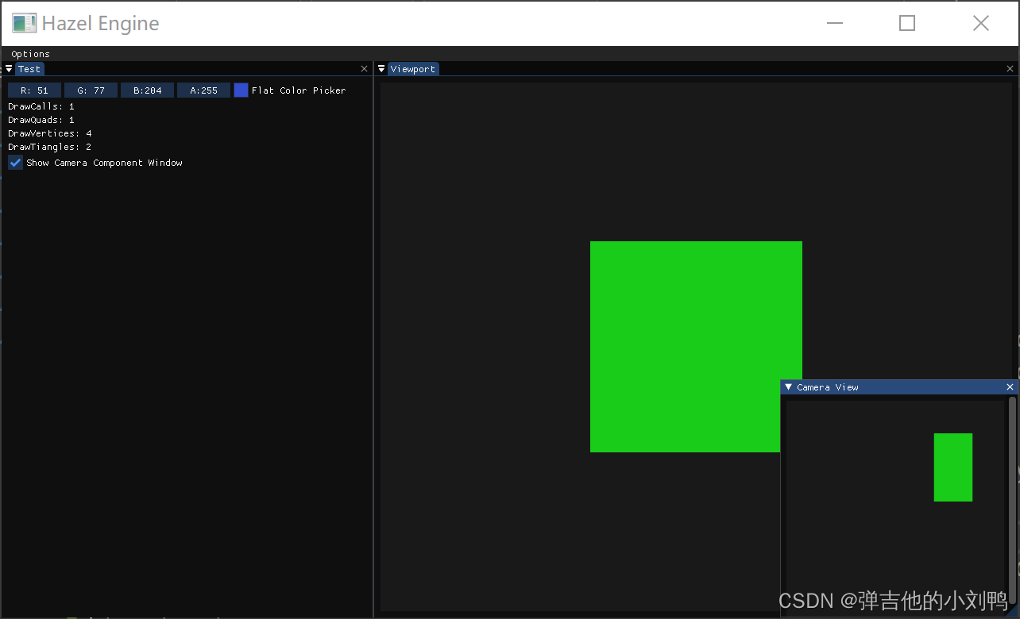
Task: Click the Hazel Engine app icon
Action: 24,23
